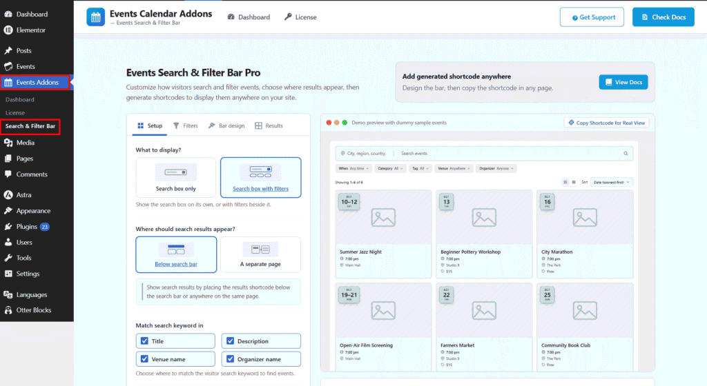This screenshot has width=707, height=386.
Task: Expand the Category All filter
Action: click(x=391, y=168)
